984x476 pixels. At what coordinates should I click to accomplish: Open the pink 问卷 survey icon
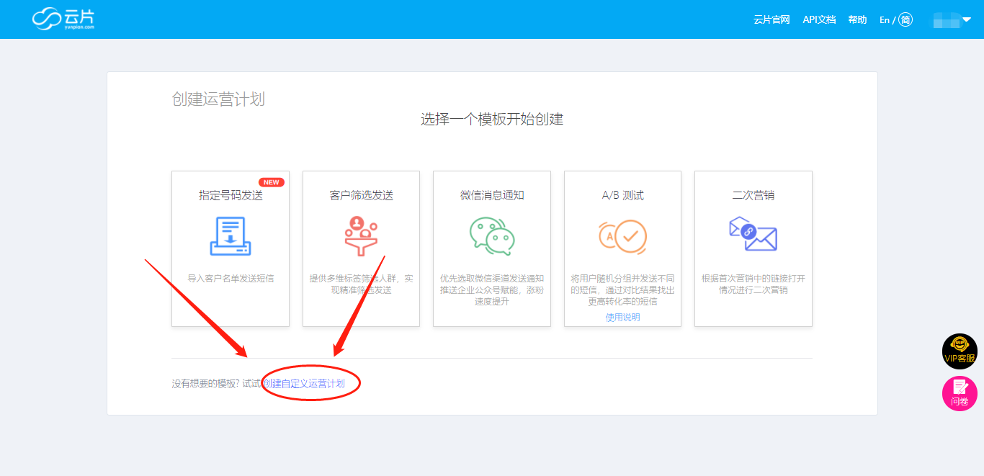click(960, 394)
